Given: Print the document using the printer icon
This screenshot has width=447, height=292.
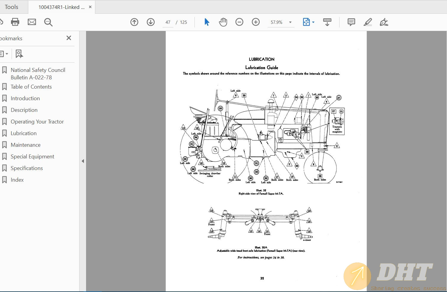Looking at the screenshot, I should pyautogui.click(x=15, y=22).
